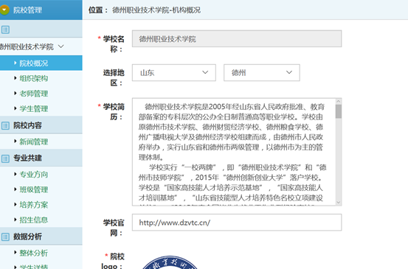Click the 院校 logo image thumbnail
The height and width of the screenshot is (269, 408).
pyautogui.click(x=170, y=262)
